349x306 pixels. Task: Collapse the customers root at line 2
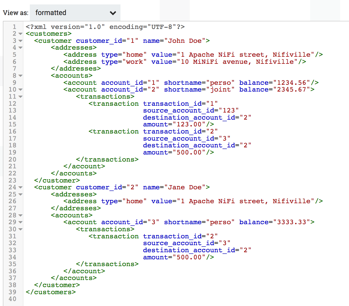point(20,34)
